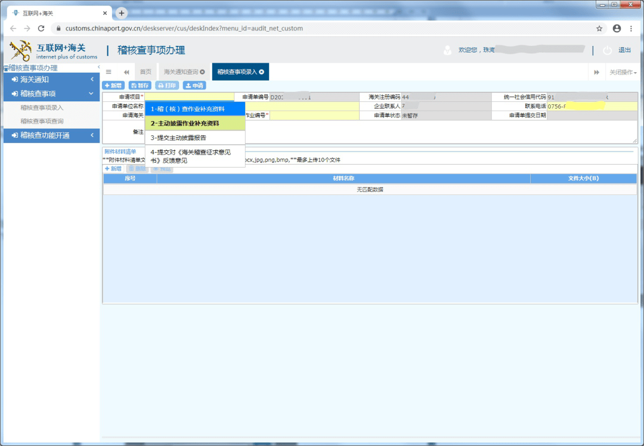Click the double-left-arrow tab collapse icon
644x446 pixels.
click(x=126, y=71)
